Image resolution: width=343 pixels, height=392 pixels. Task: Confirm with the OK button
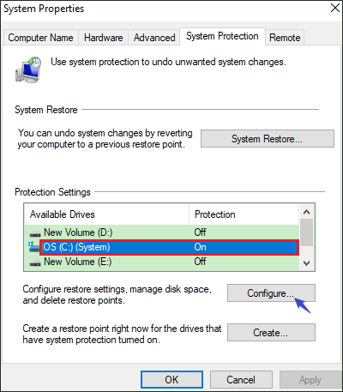pyautogui.click(x=171, y=380)
